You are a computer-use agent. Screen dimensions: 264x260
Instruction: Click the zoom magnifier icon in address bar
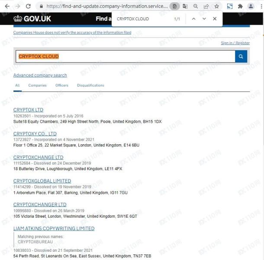tap(196, 6)
